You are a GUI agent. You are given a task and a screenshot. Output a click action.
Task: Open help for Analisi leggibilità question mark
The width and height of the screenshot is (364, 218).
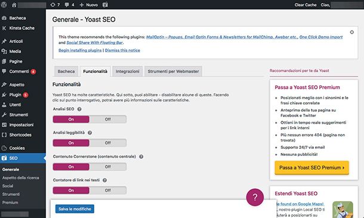(90, 133)
